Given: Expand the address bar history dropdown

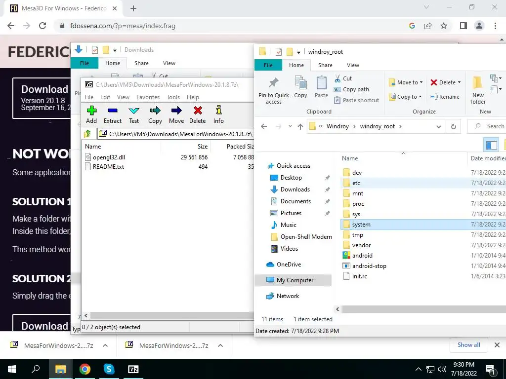Looking at the screenshot, I should click(x=439, y=126).
